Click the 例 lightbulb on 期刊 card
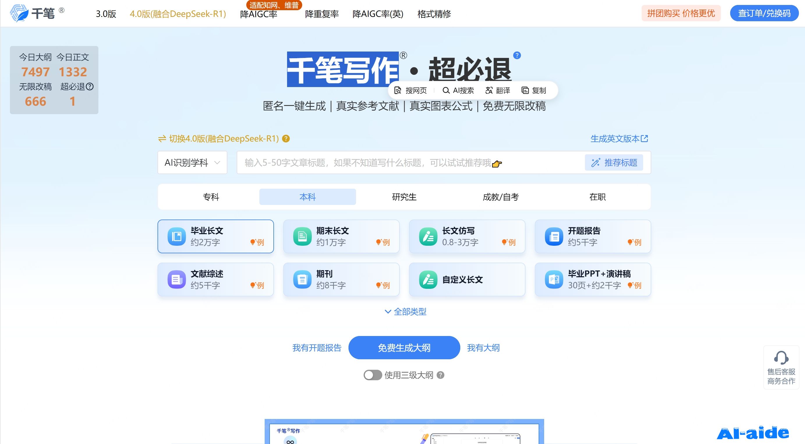This screenshot has width=805, height=444. tap(383, 285)
